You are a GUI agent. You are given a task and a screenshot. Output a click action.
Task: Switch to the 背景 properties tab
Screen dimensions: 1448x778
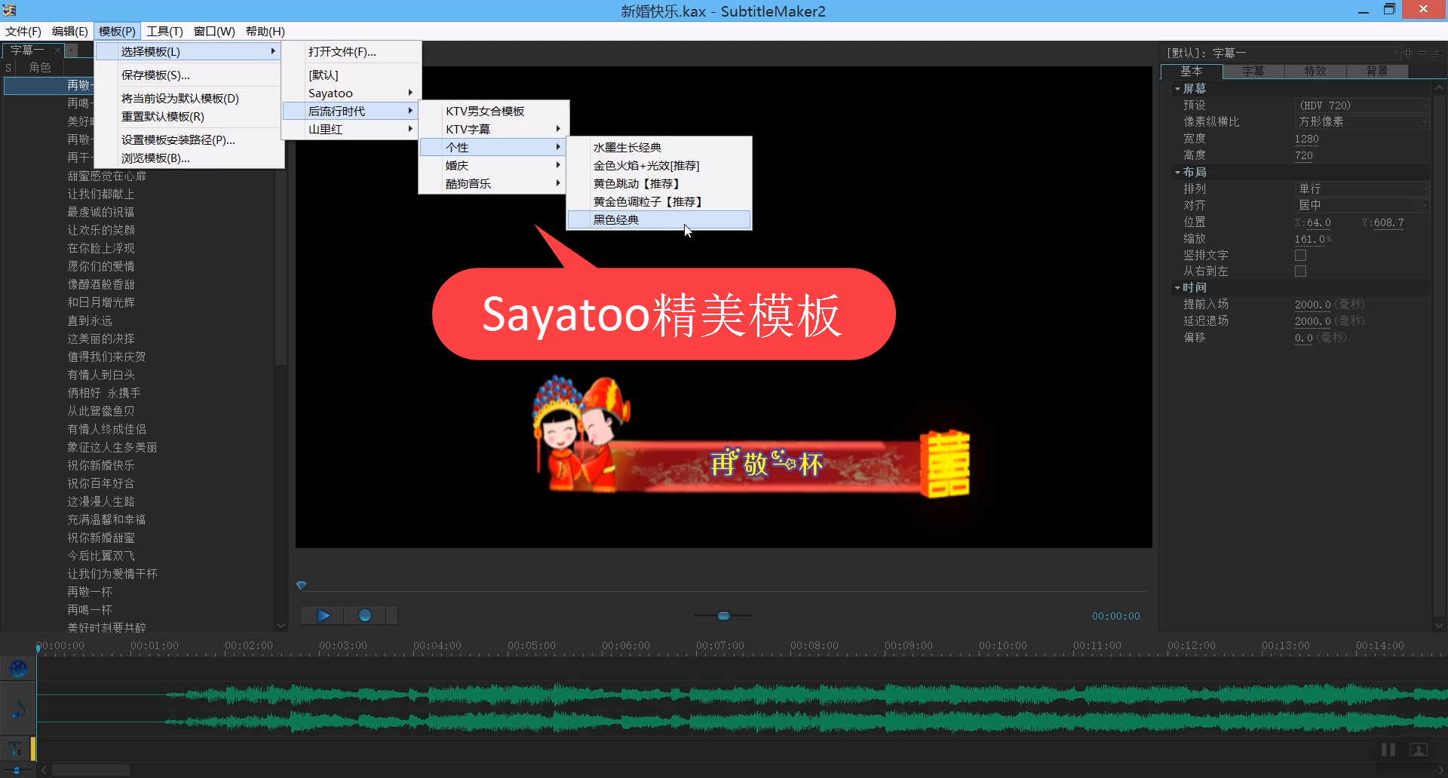(x=1376, y=72)
